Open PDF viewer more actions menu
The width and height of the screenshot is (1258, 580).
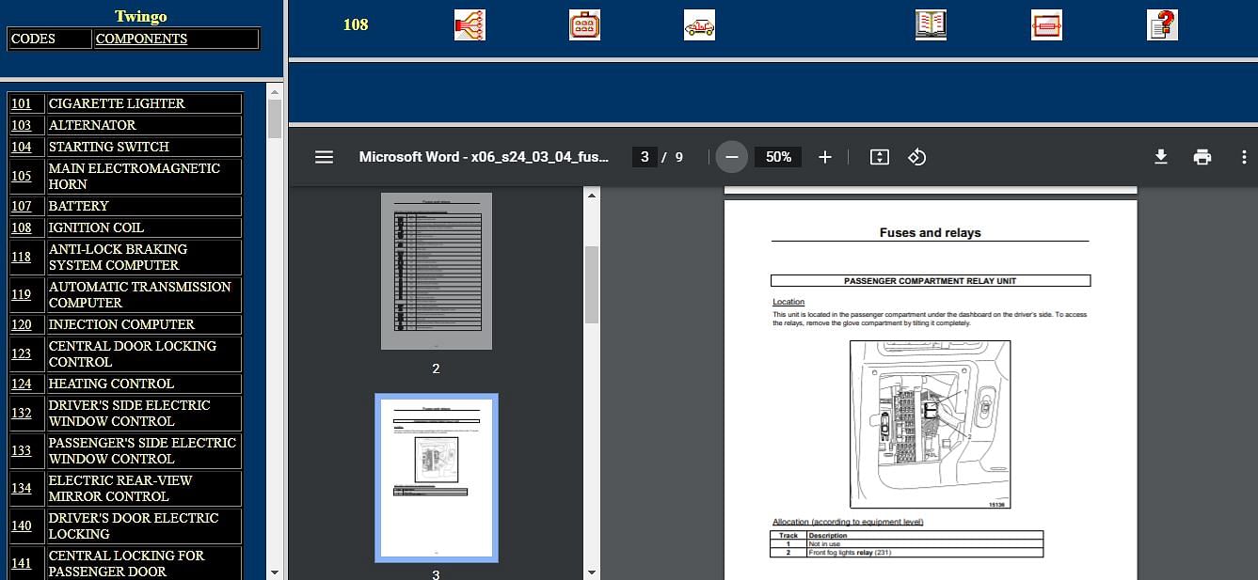click(x=1244, y=157)
